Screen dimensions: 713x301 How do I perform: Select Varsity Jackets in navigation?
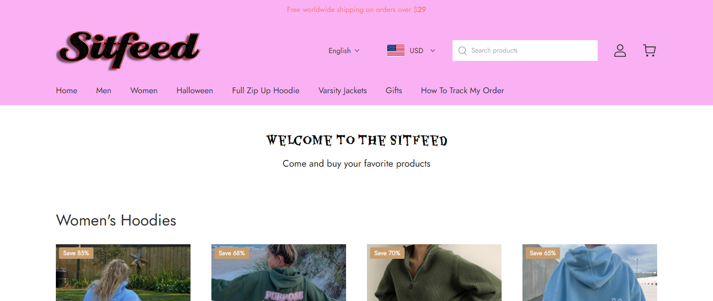(x=342, y=91)
